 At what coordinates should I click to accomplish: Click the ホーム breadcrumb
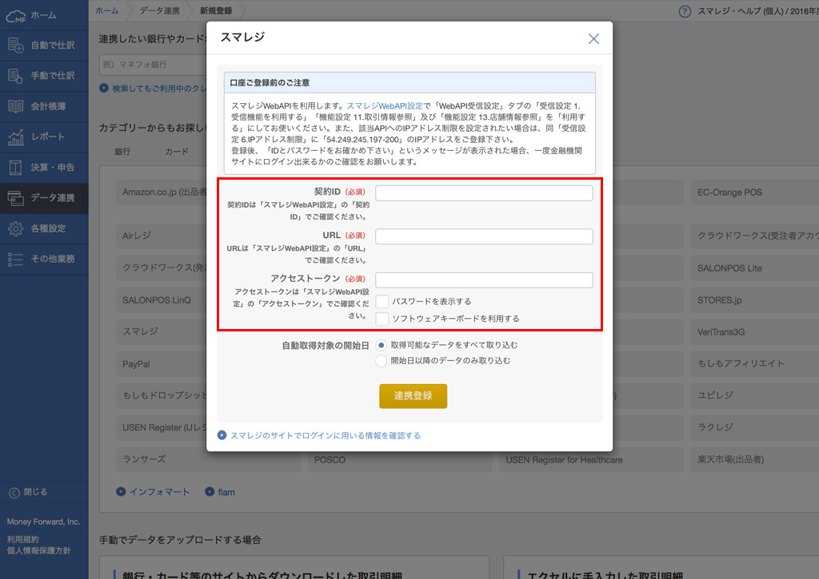tap(107, 10)
